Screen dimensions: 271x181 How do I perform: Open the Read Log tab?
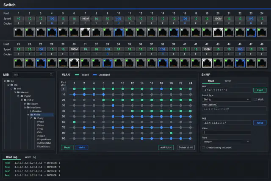point(11,157)
